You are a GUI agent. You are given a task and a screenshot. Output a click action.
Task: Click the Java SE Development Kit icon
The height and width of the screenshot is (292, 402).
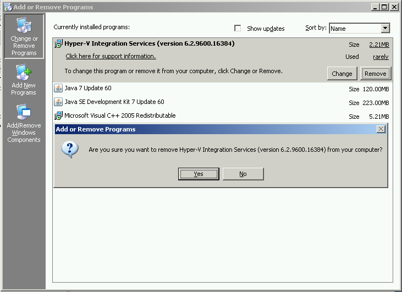click(58, 102)
